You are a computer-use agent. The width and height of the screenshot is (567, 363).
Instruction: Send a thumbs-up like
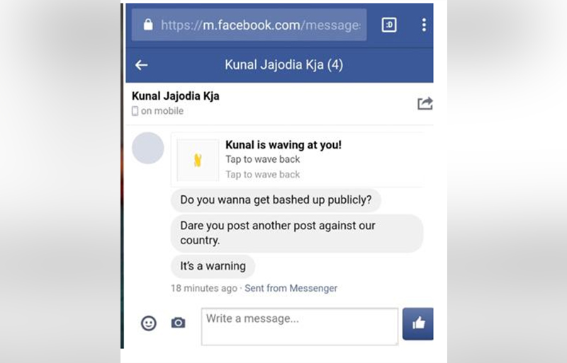(x=418, y=323)
